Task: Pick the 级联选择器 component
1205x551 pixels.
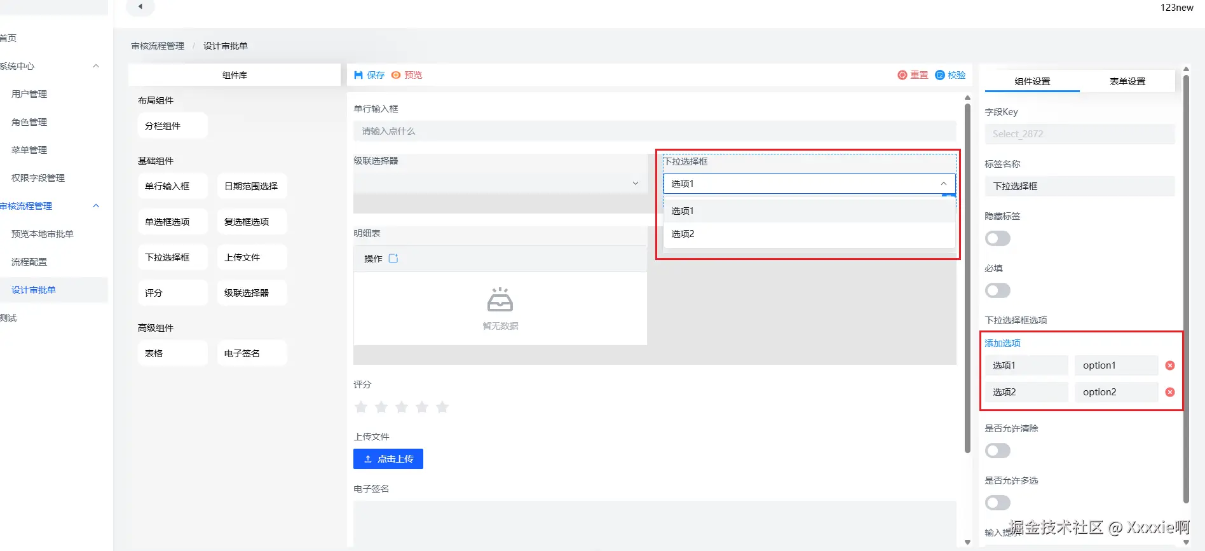Action: 252,293
